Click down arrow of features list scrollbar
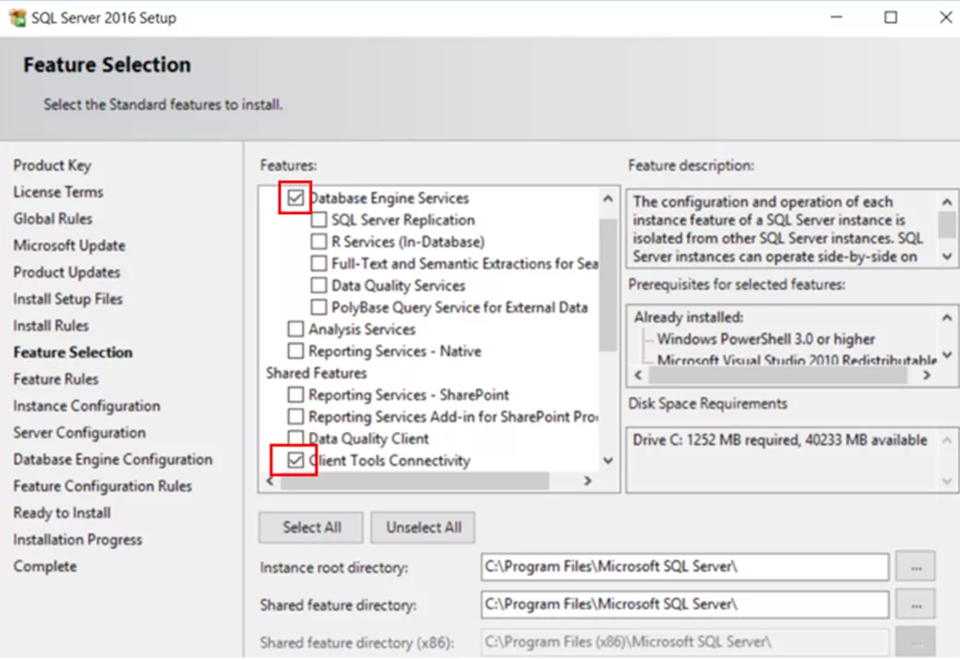960x659 pixels. [x=608, y=461]
